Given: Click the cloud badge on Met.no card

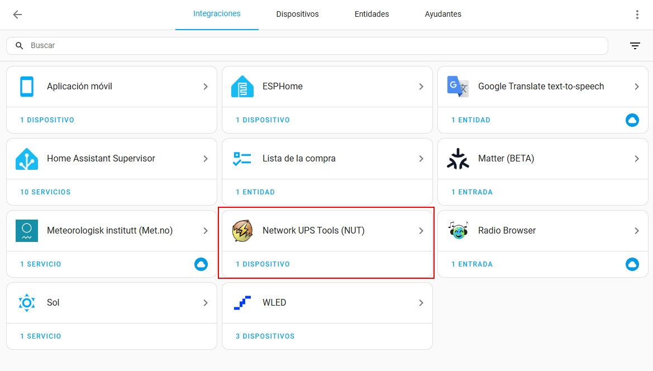Looking at the screenshot, I should pos(201,264).
